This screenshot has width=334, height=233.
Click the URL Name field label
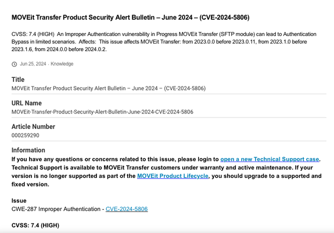tap(27, 103)
